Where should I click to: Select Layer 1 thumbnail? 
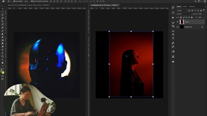coord(182,22)
